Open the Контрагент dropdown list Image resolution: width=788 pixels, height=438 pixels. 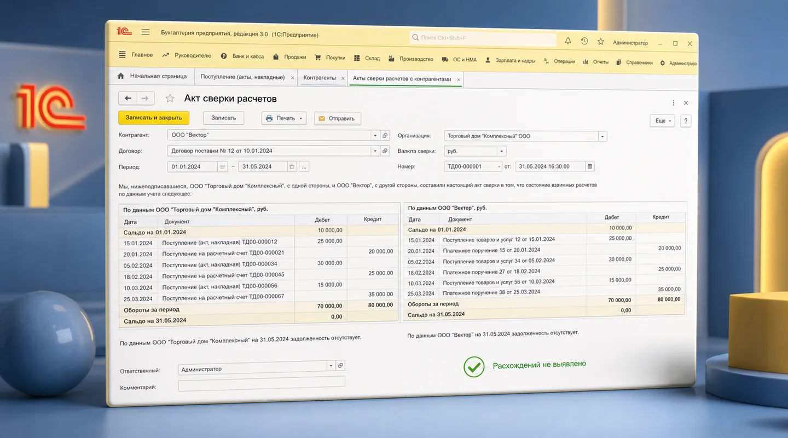point(375,135)
